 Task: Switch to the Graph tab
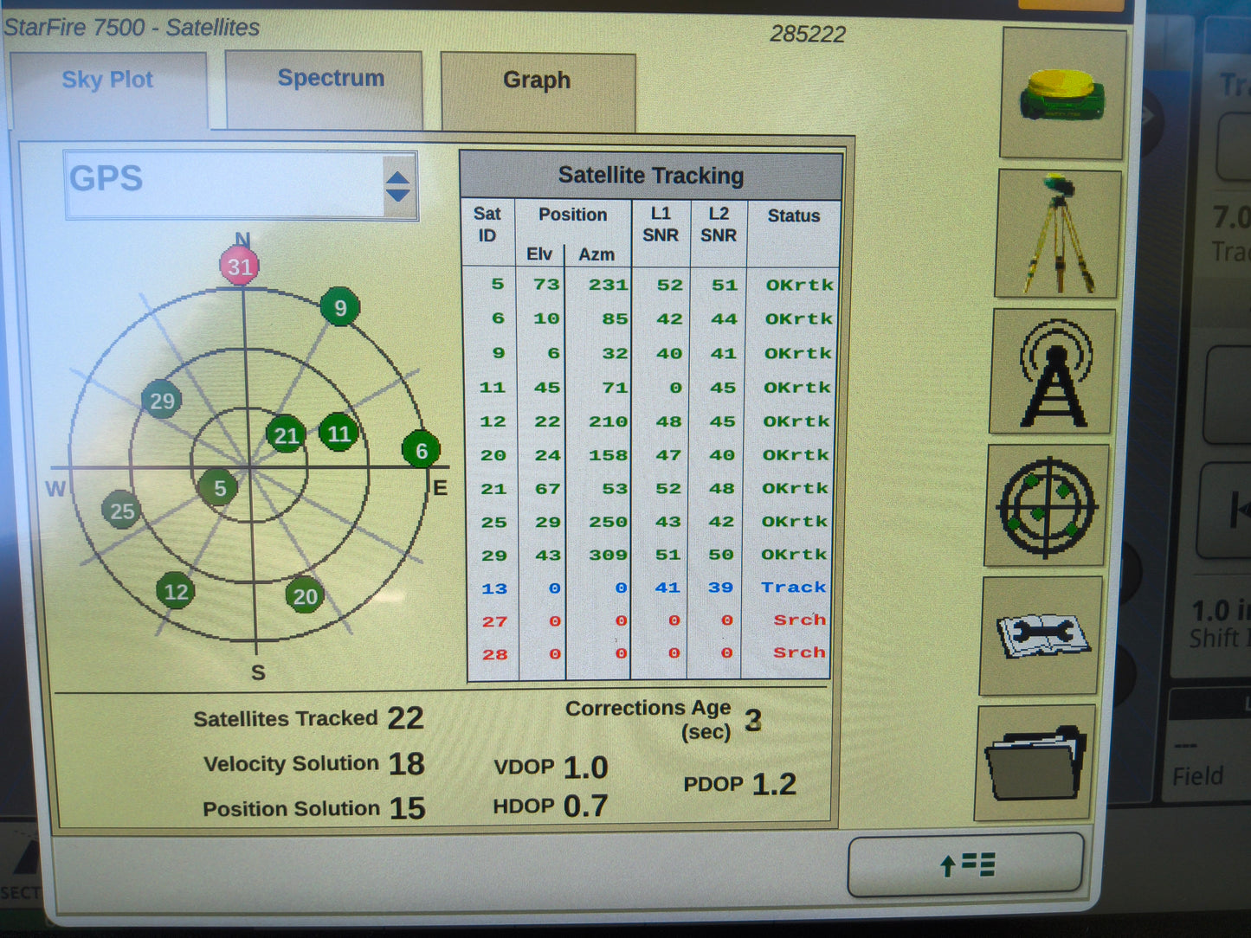538,91
